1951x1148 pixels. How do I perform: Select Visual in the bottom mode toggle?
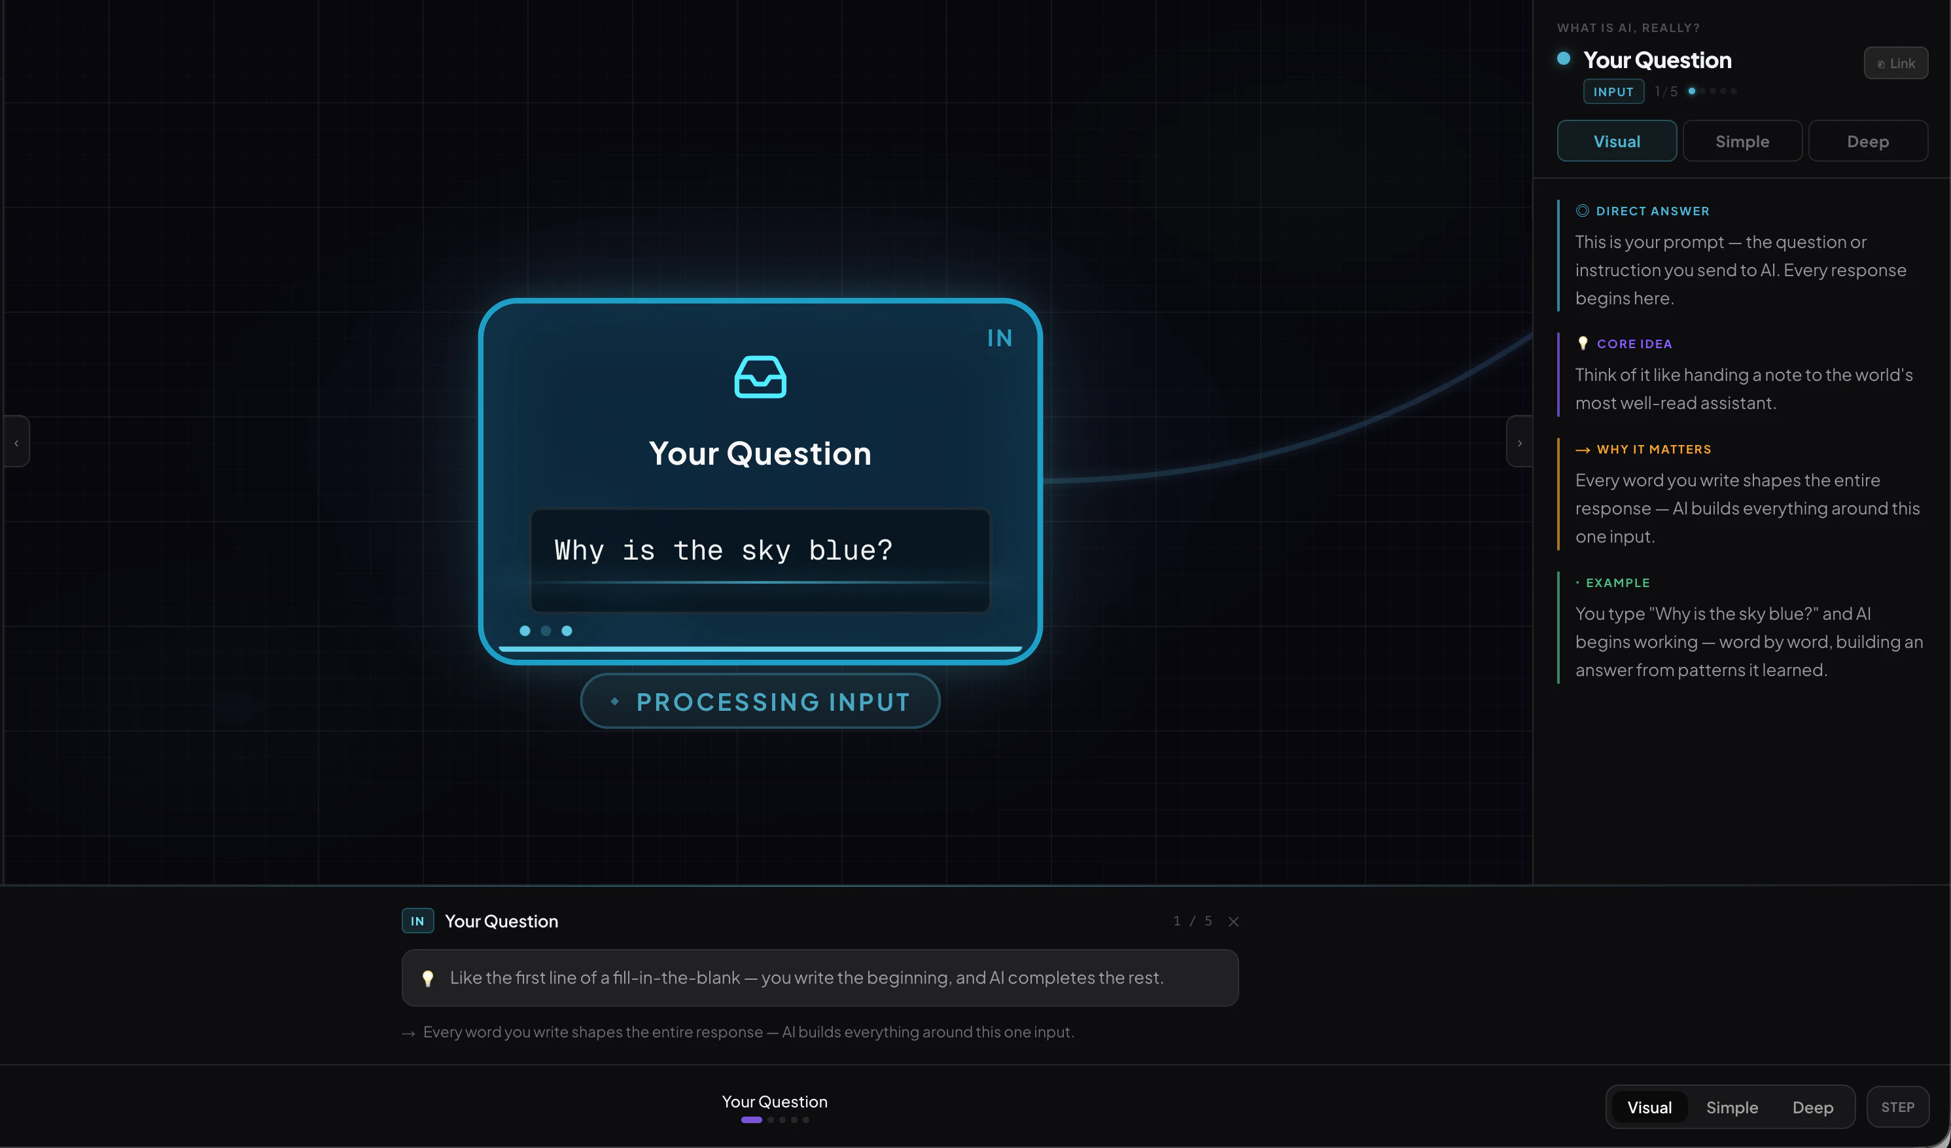click(x=1649, y=1107)
